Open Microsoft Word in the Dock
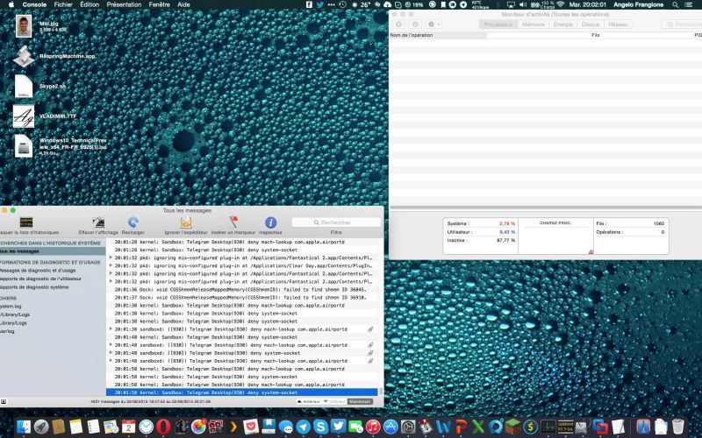The width and height of the screenshot is (702, 438). tap(443, 427)
